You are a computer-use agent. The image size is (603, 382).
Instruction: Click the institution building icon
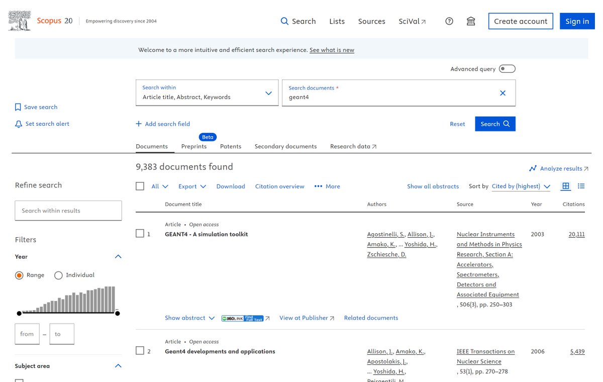(x=471, y=21)
